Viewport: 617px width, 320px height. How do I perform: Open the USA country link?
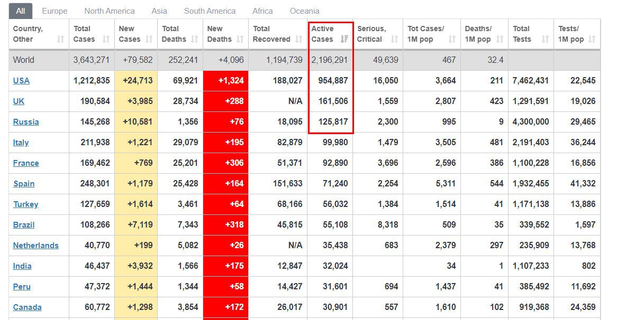pos(21,80)
